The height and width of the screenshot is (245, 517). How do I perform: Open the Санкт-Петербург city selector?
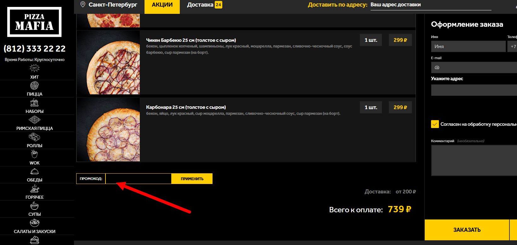tap(109, 5)
